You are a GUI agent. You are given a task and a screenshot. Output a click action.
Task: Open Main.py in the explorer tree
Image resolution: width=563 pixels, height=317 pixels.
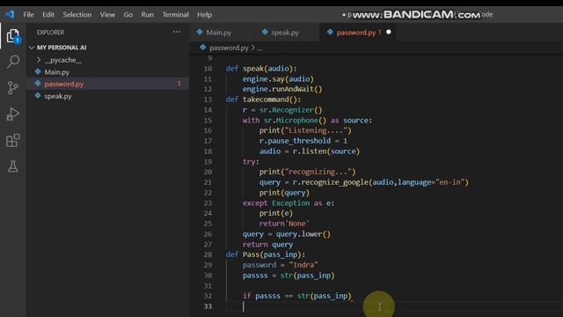pyautogui.click(x=56, y=72)
